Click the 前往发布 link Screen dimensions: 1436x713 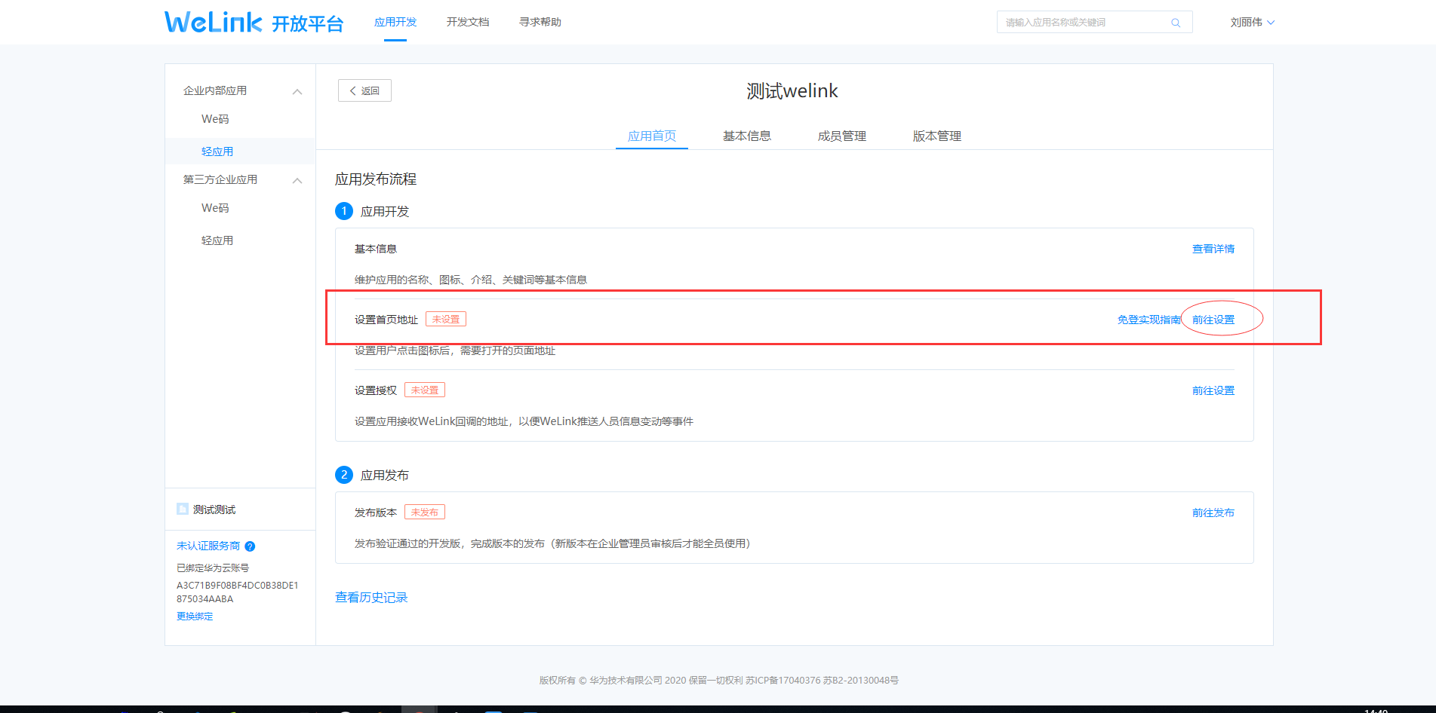coord(1213,513)
